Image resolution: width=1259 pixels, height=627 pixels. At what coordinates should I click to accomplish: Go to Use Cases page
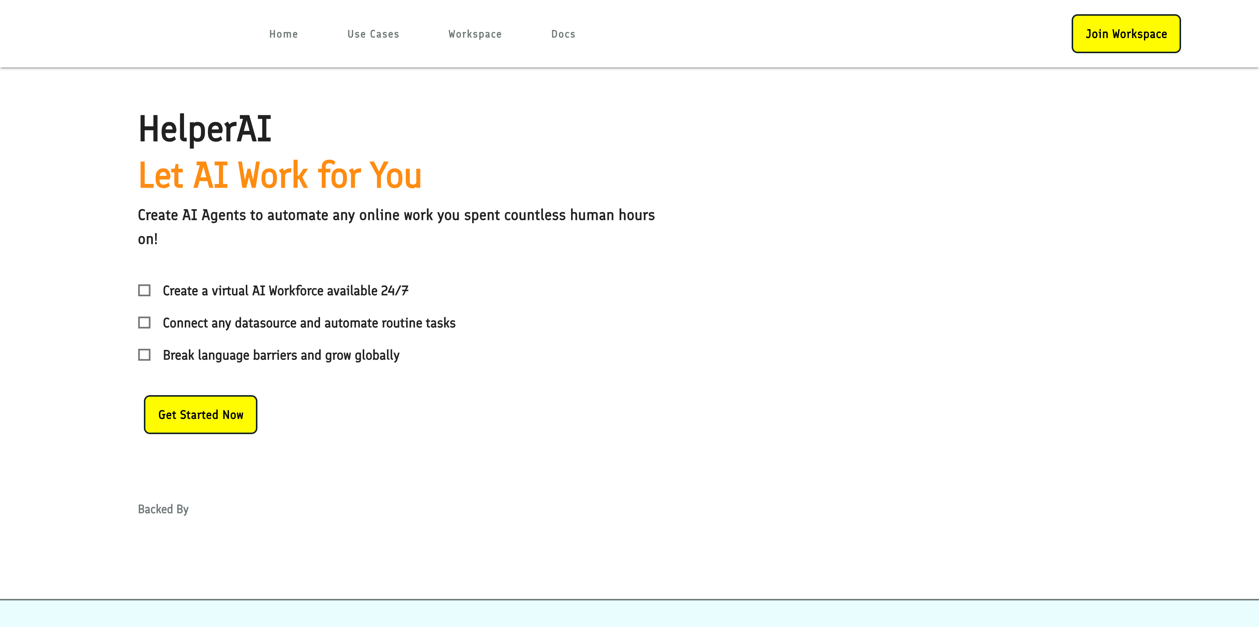pyautogui.click(x=373, y=34)
